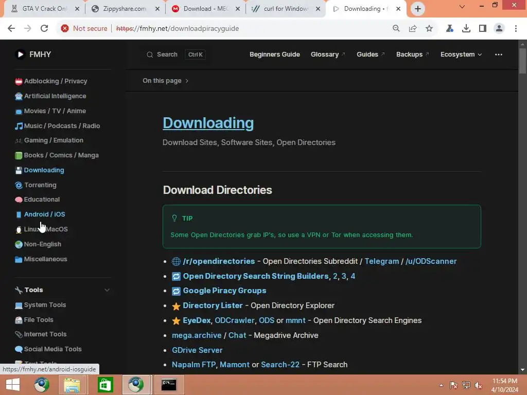This screenshot has width=527, height=395.
Task: Open Books / Comics / Manga page
Action: point(57,155)
